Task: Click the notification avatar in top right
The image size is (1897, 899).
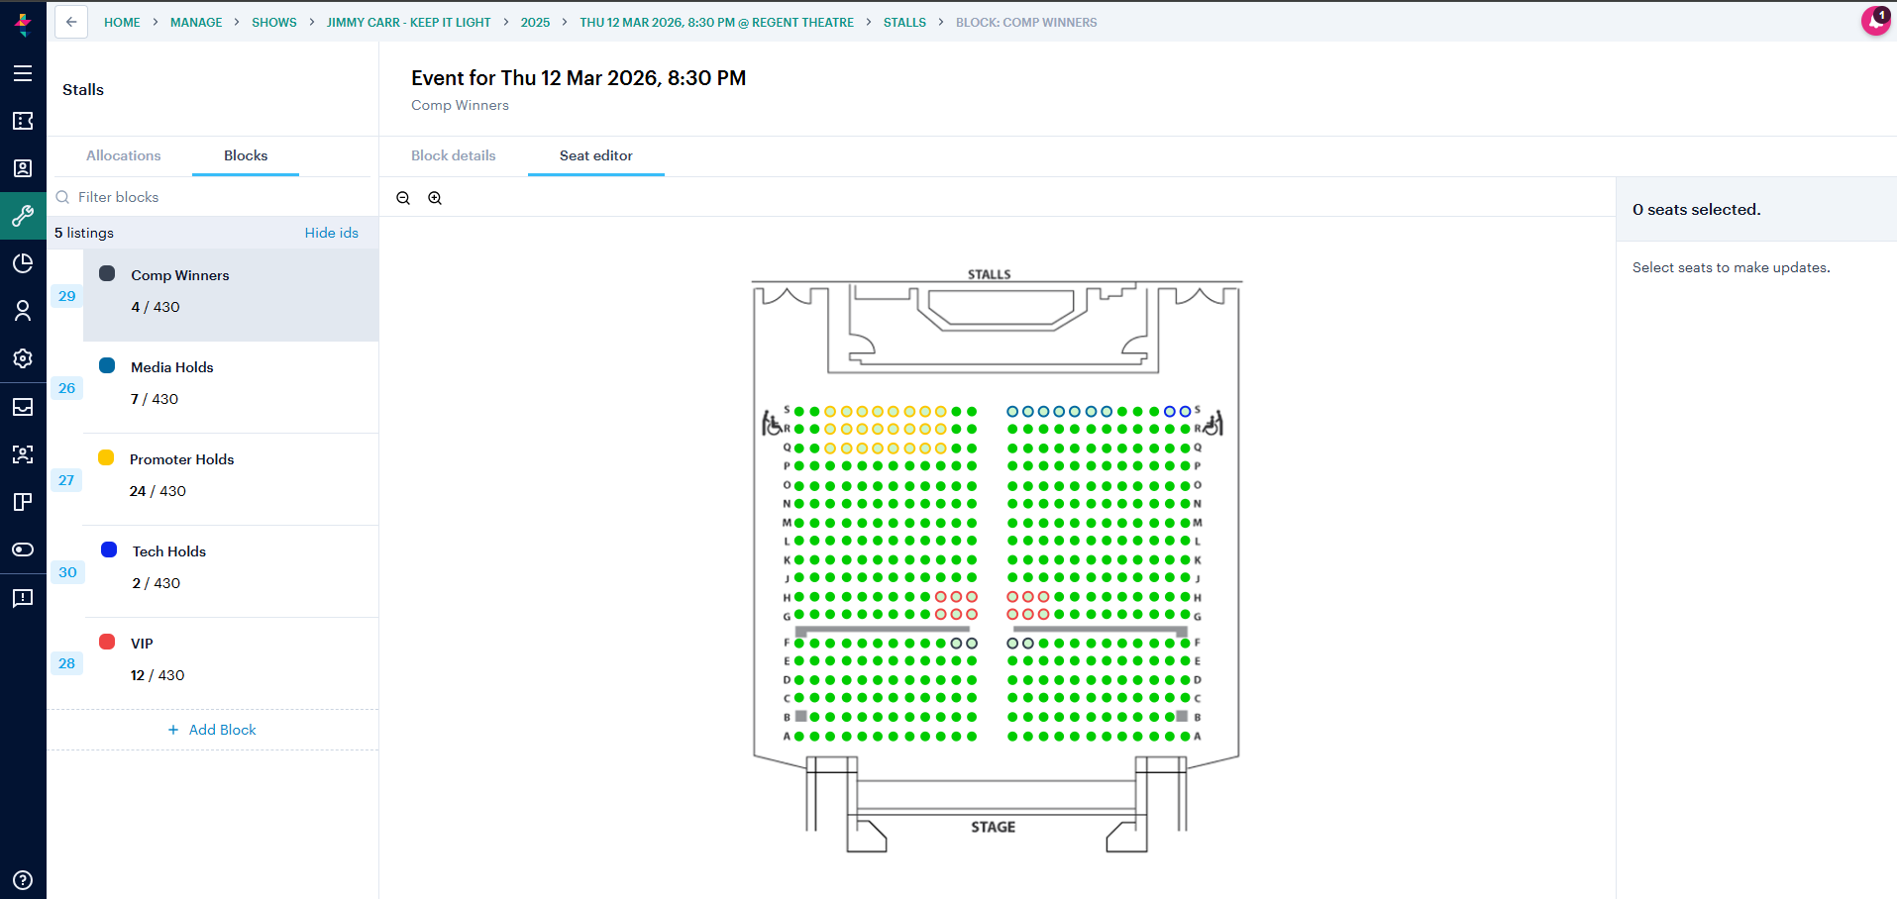Action: [1875, 21]
